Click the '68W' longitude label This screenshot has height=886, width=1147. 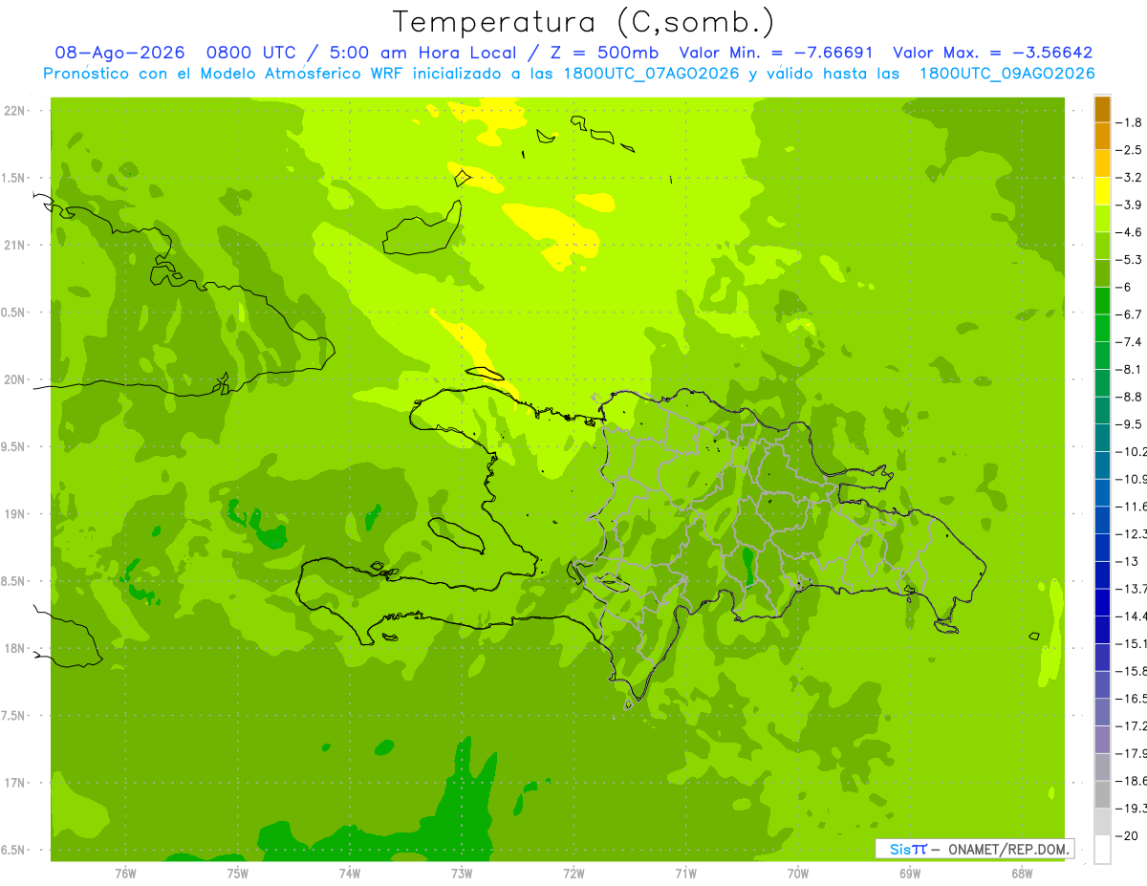pos(1022,873)
